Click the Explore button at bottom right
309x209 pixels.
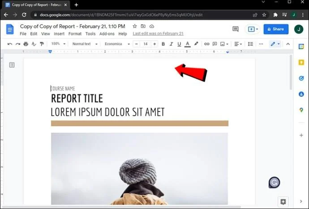(x=283, y=201)
